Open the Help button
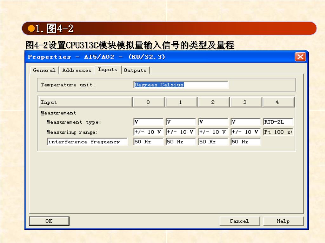The width and height of the screenshot is (325, 243). pos(283,221)
